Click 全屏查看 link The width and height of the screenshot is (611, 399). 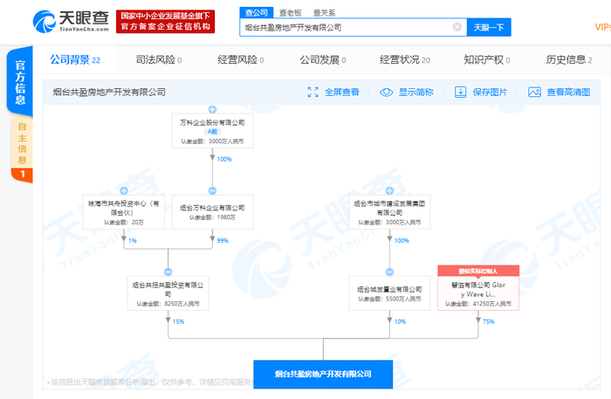(342, 92)
